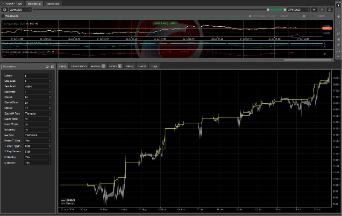Image resolution: width=342 pixels, height=216 pixels.
Task: Open the Orders tab
Action: click(x=115, y=66)
